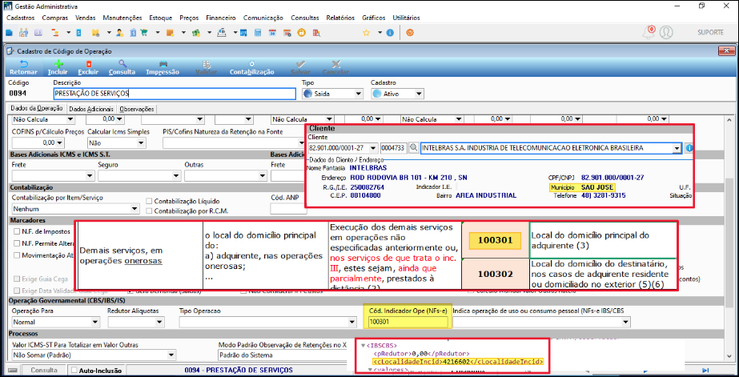Open the Calcular Icms Simples dropdown

(118, 142)
